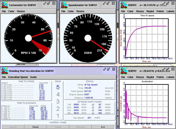Viewport: 176px width, 129px height.
Task: Open Labels menu in Time To Speed window
Action: pos(170,11)
